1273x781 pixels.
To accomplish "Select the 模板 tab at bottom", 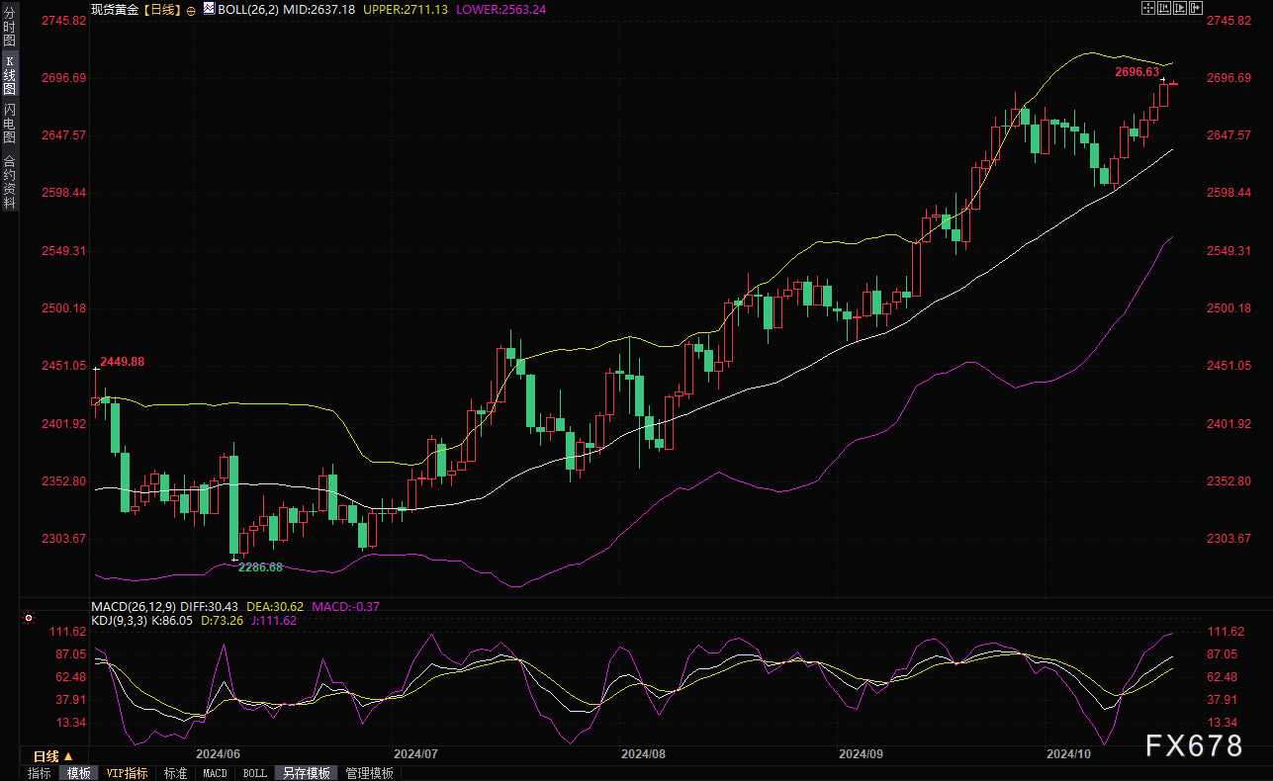I will pos(78,773).
